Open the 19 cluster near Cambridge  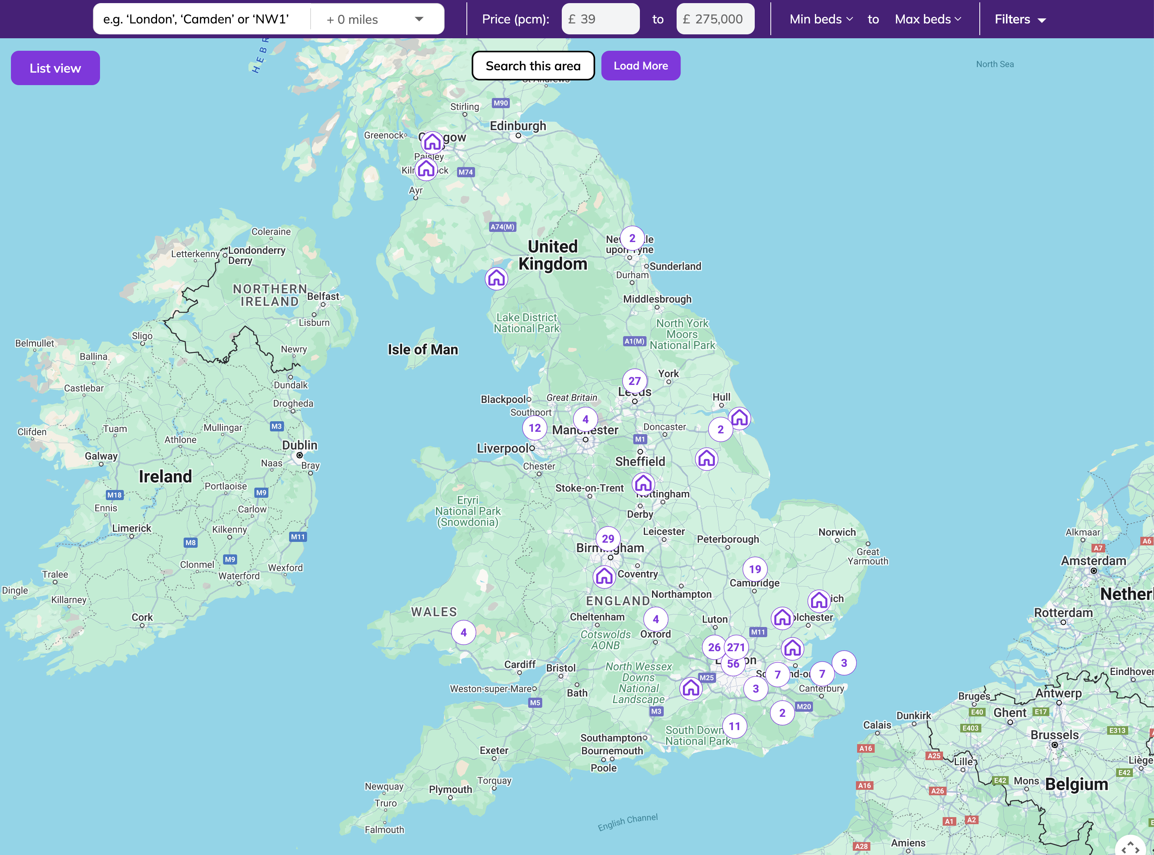click(x=755, y=569)
